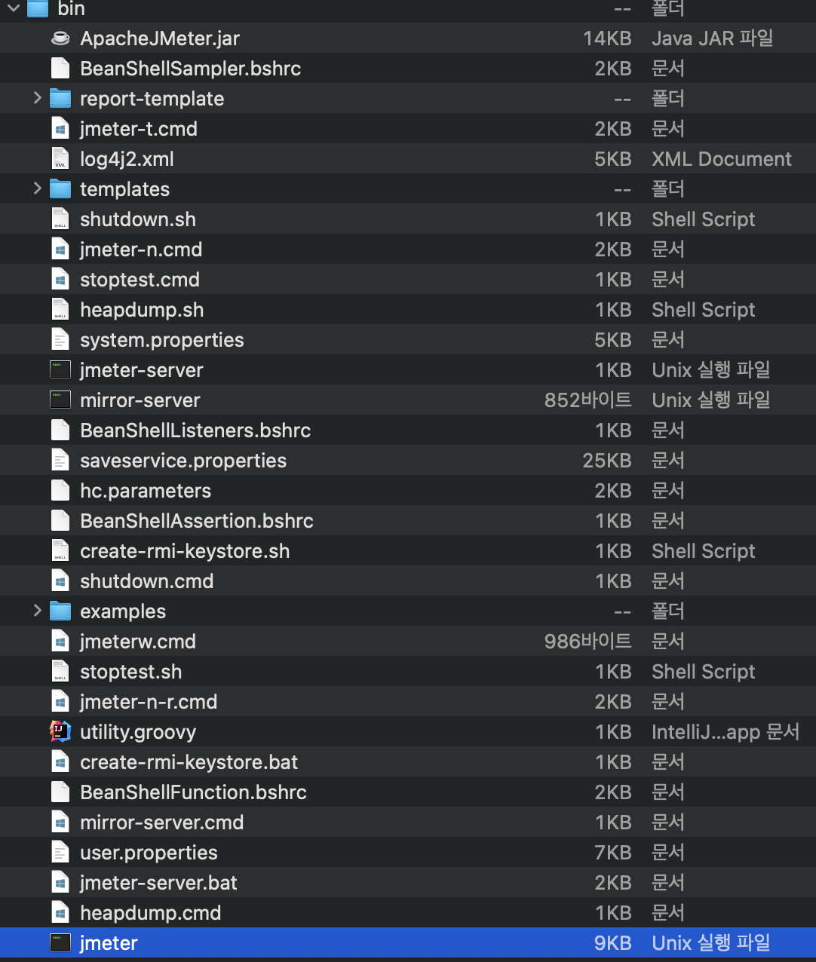This screenshot has height=962, width=816.
Task: Select the BeanShellFunction.bshrc file name
Action: point(194,792)
